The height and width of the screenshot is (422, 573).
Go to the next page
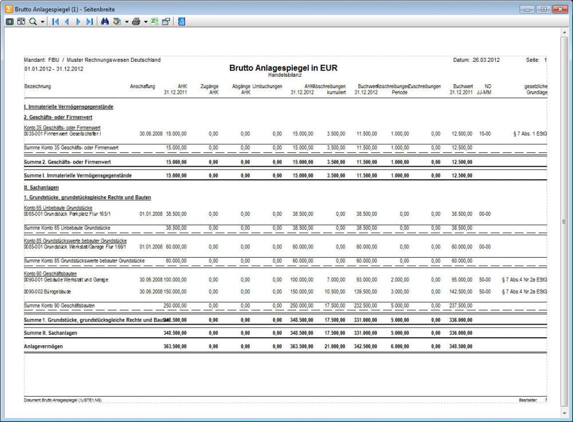click(x=78, y=22)
